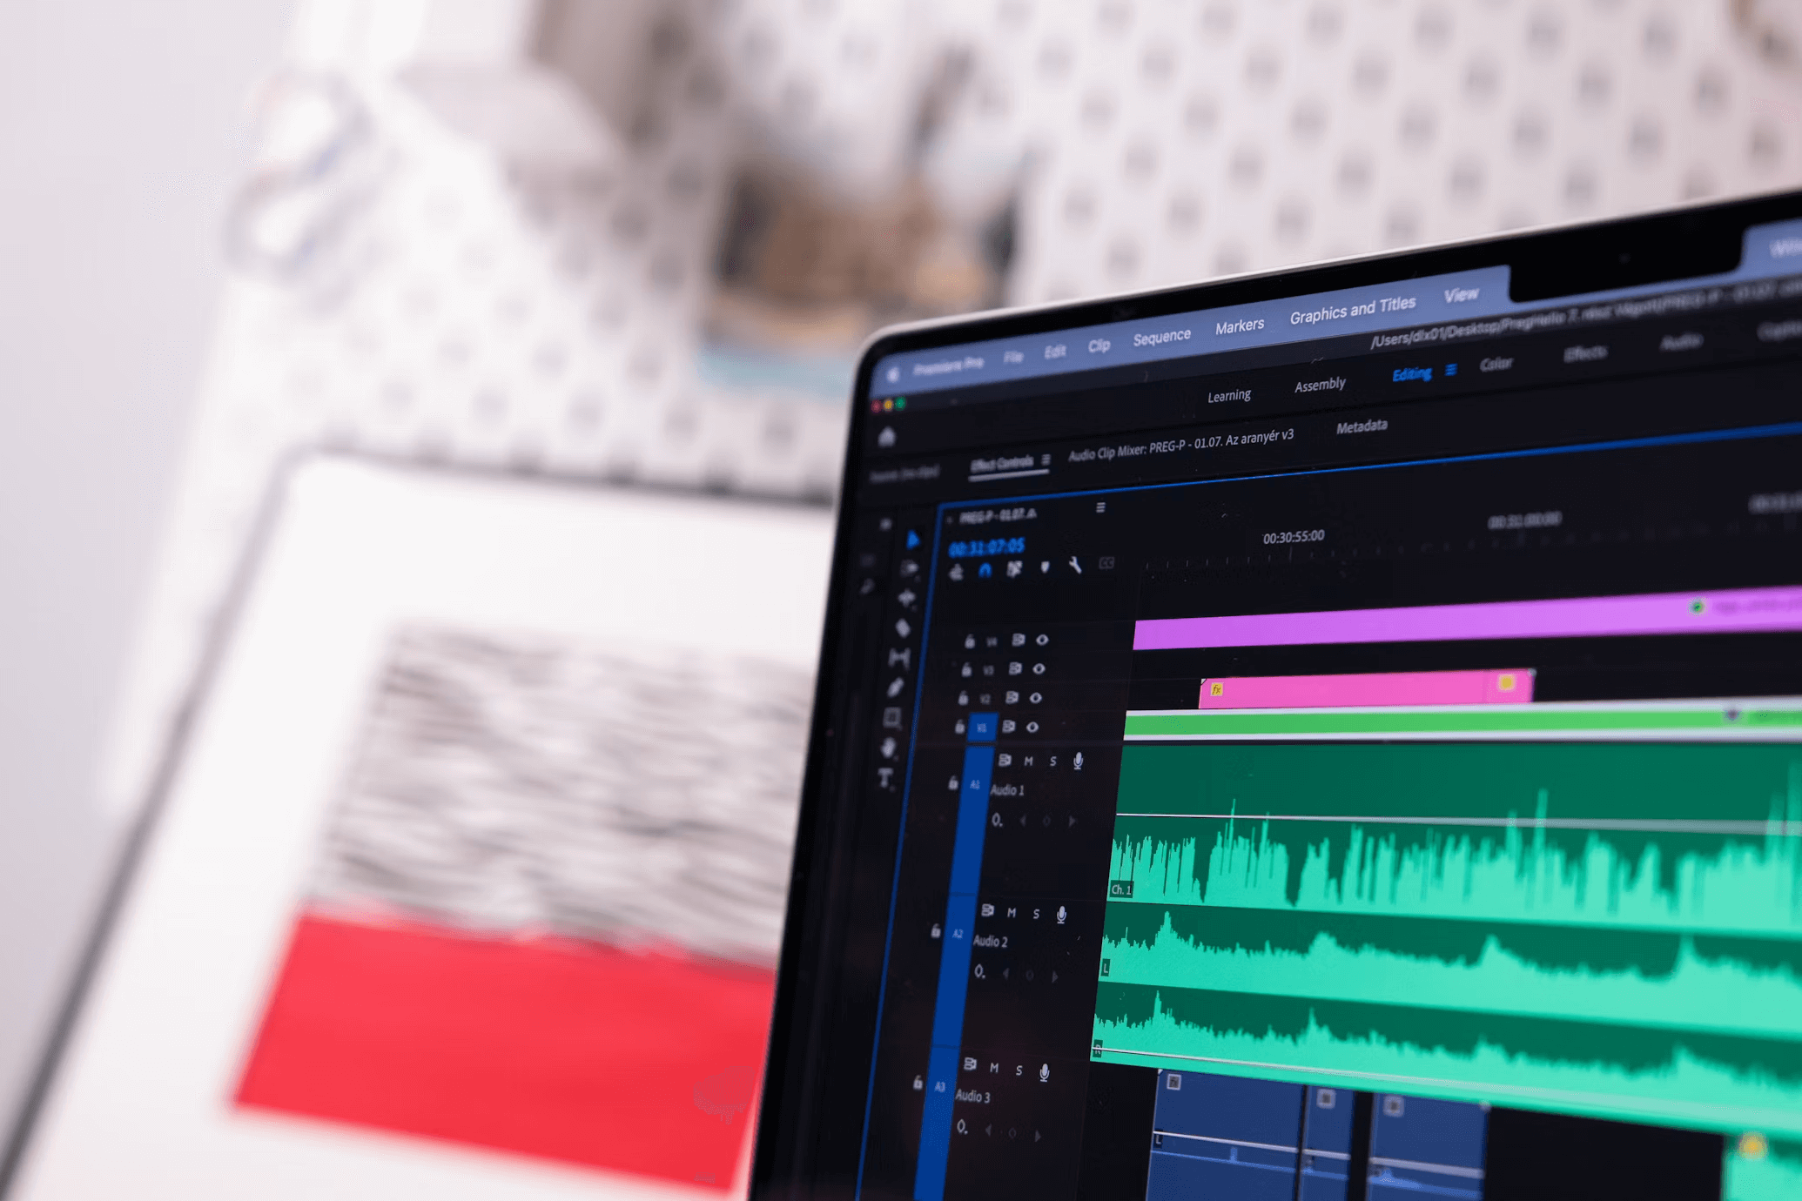Switch to the Assembly workspace
This screenshot has width=1802, height=1201.
click(x=1320, y=385)
